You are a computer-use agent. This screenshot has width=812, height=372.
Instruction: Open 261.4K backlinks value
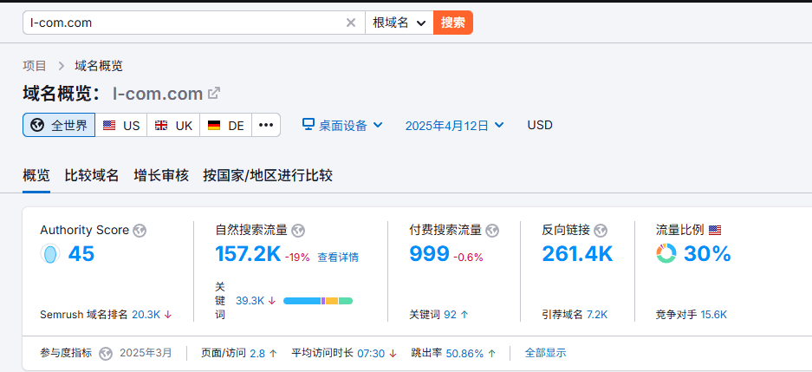577,254
